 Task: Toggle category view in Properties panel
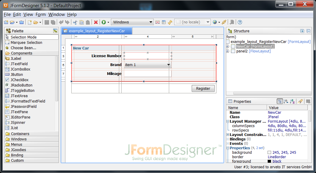pyautogui.click(x=280, y=102)
